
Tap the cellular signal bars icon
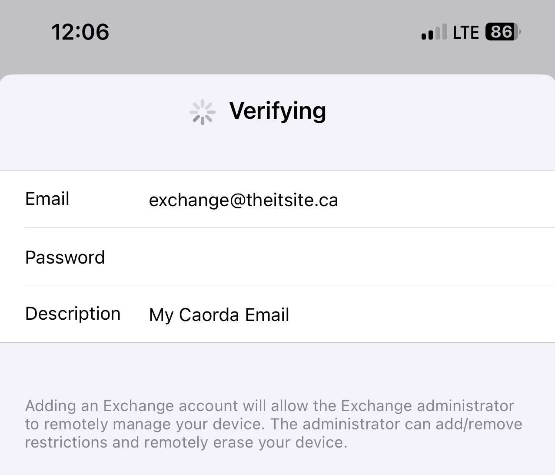pos(434,32)
